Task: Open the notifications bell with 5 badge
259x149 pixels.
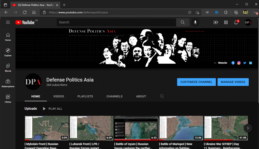Action: coord(236,22)
